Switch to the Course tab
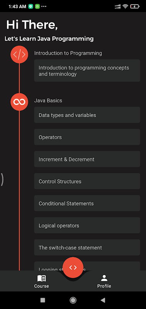The image size is (146, 309). pyautogui.click(x=42, y=282)
